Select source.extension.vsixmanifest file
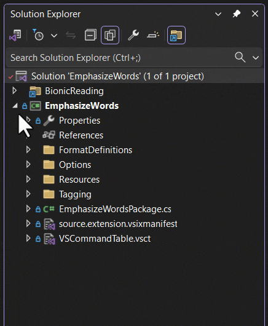Screen dimensions: 268x326 coord(118,224)
